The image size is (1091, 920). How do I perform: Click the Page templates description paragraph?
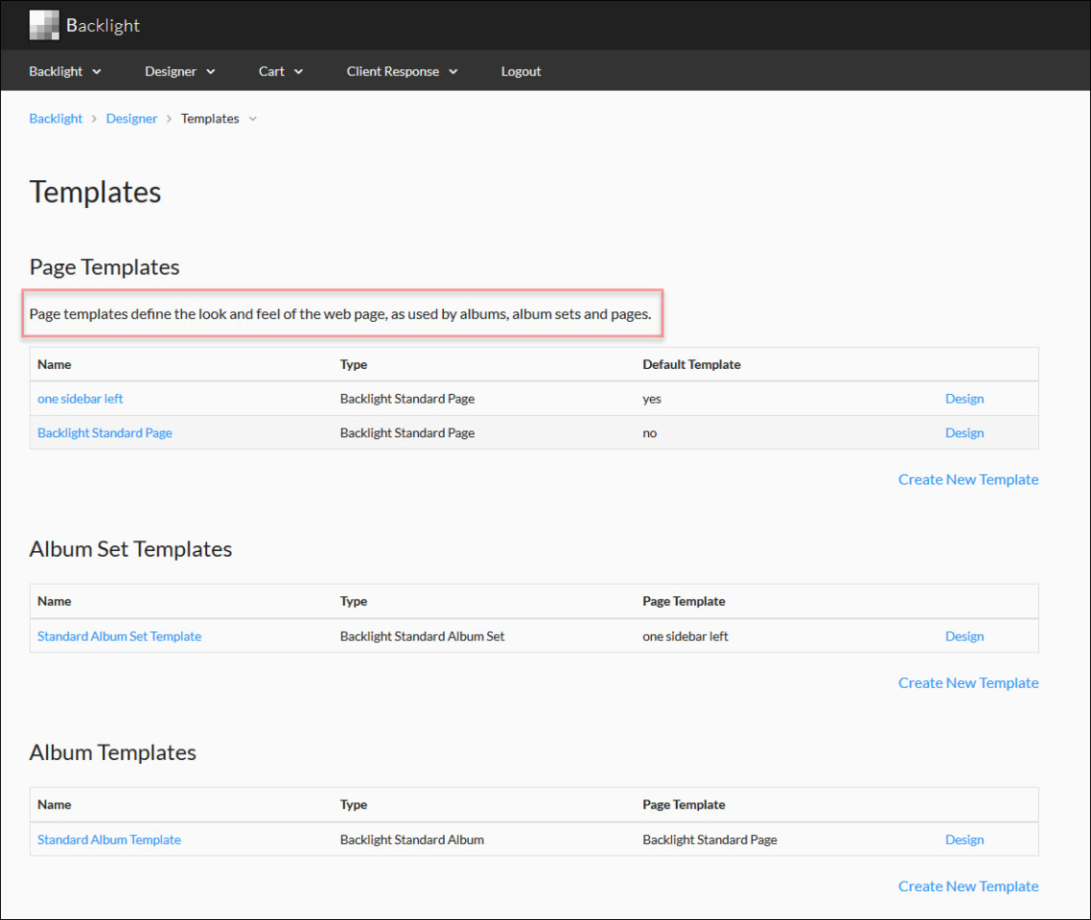tap(340, 313)
